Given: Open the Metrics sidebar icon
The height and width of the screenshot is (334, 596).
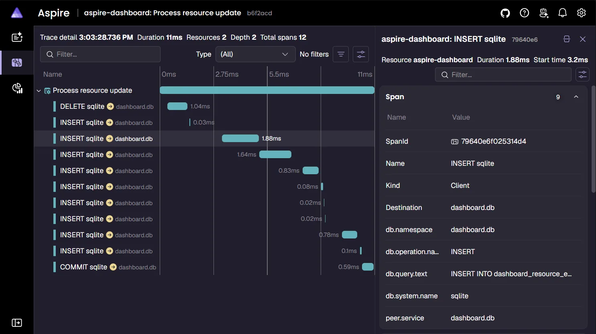Looking at the screenshot, I should [17, 88].
